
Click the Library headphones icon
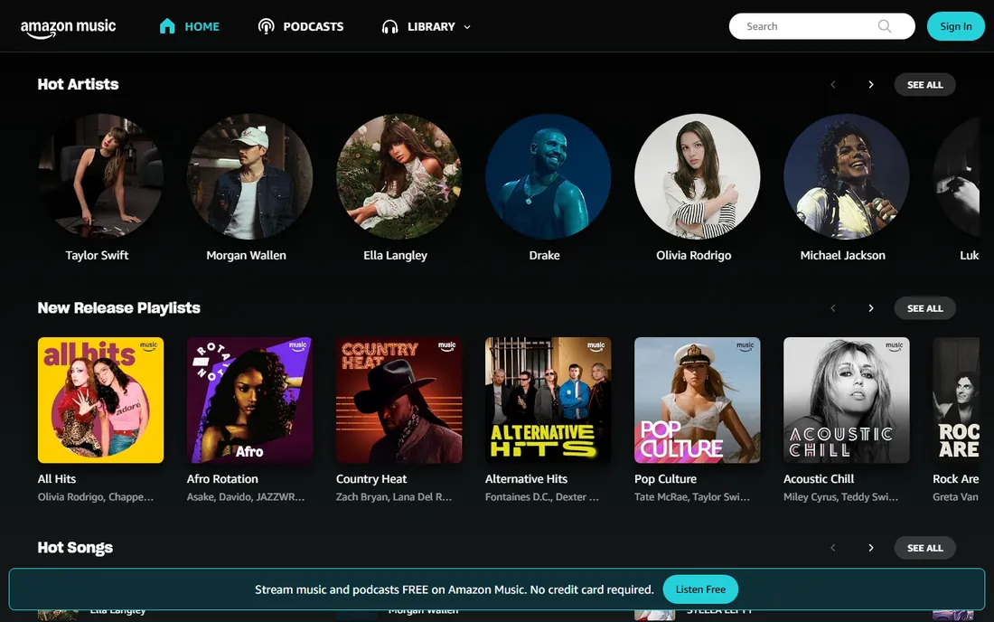pyautogui.click(x=389, y=26)
